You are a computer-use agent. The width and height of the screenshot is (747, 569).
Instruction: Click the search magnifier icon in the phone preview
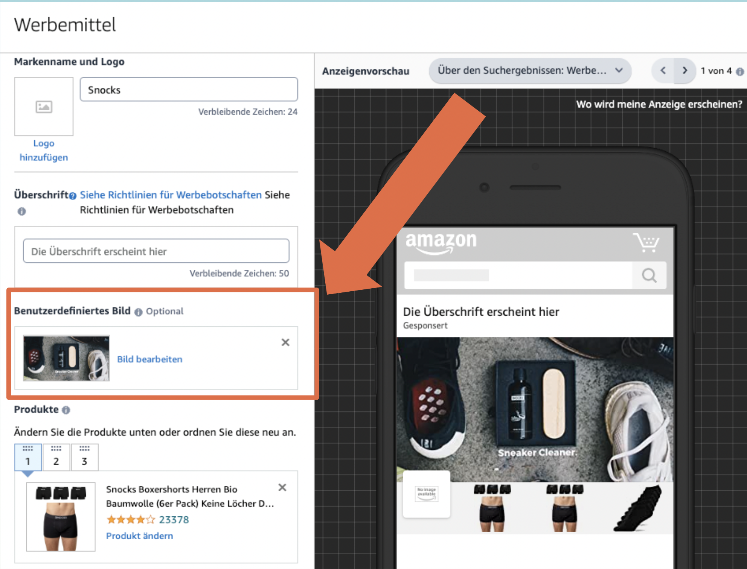(x=649, y=275)
